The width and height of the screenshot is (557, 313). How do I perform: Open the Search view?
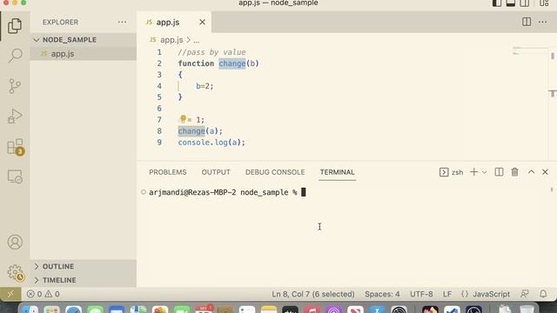click(15, 56)
